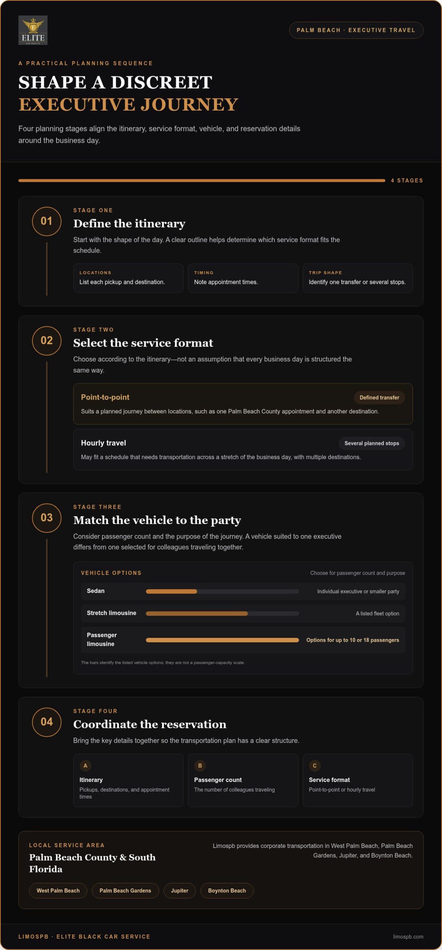Click the Sedan vehicle option bar
This screenshot has width=442, height=950.
point(222,591)
